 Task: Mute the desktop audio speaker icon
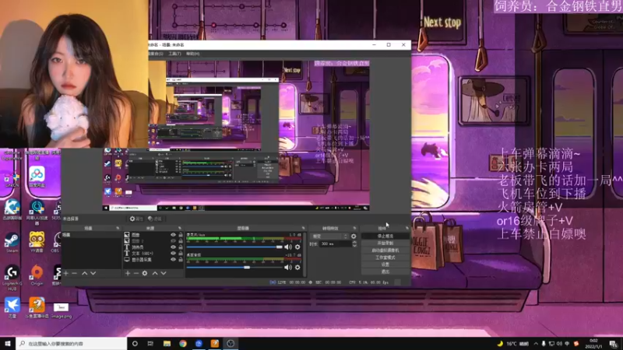288,267
